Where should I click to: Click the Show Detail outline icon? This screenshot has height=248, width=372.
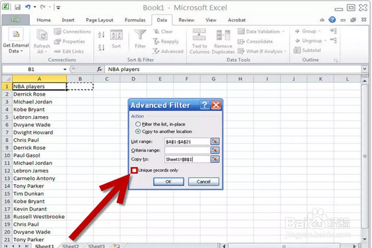click(x=334, y=31)
